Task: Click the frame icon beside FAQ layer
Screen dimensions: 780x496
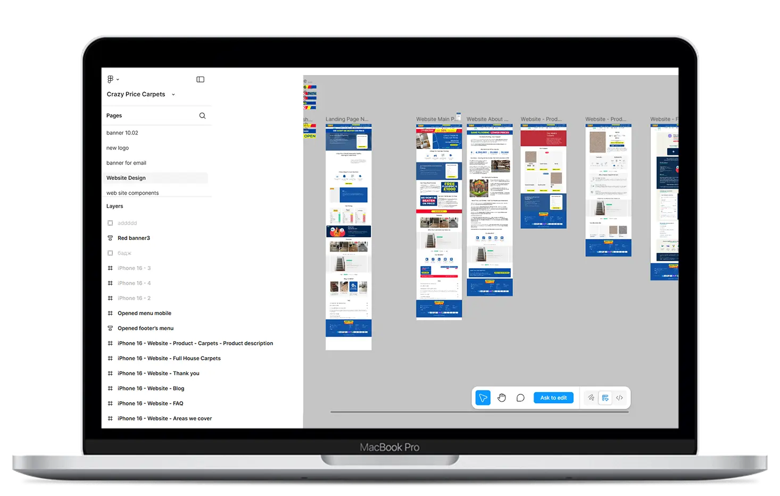Action: (x=110, y=403)
